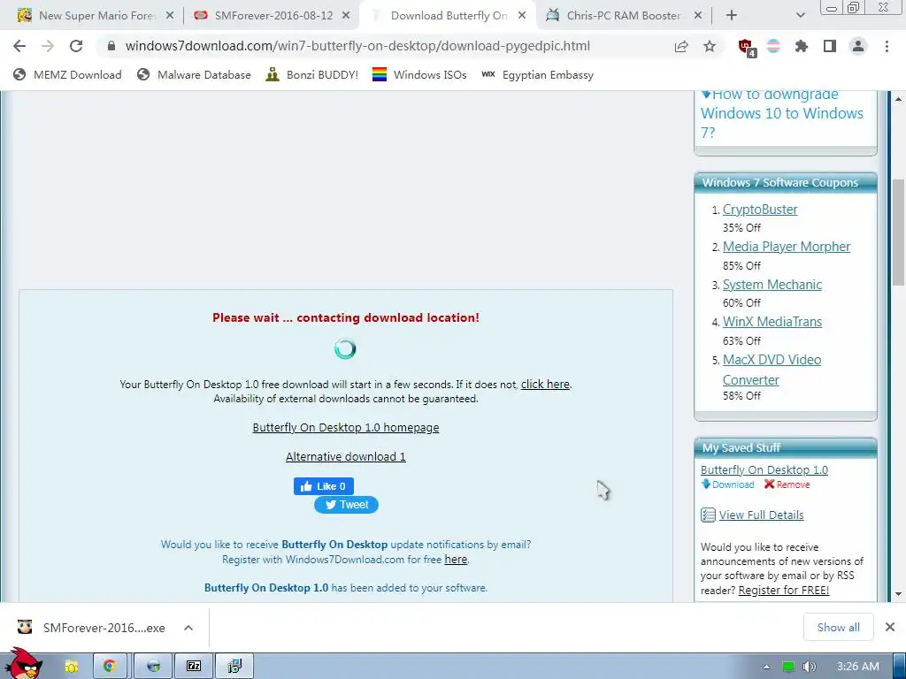Click the volume speaker tray icon
Screen dimensions: 906x679
pos(810,667)
